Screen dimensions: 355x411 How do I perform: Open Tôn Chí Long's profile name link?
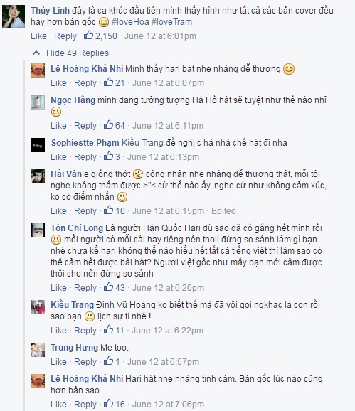click(77, 228)
